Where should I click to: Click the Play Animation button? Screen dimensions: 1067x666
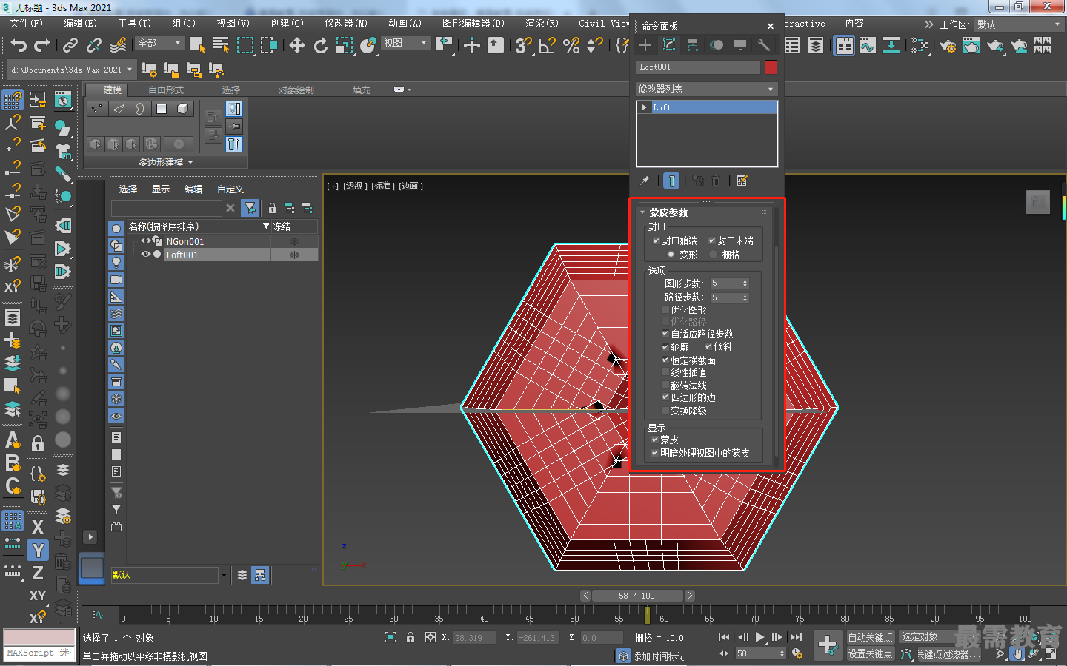pos(759,637)
